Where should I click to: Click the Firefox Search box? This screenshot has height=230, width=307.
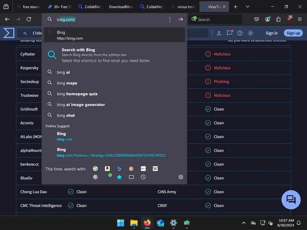point(215,19)
